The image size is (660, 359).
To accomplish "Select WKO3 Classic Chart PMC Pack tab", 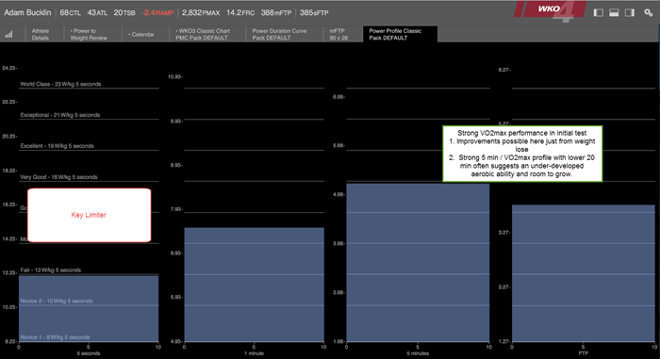I will pyautogui.click(x=203, y=34).
